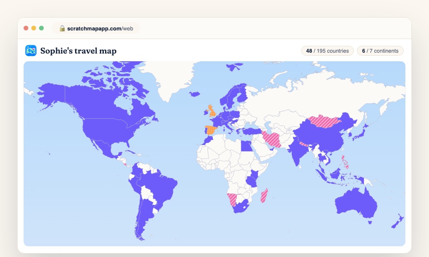Click South Africa on the map

pos(241,206)
